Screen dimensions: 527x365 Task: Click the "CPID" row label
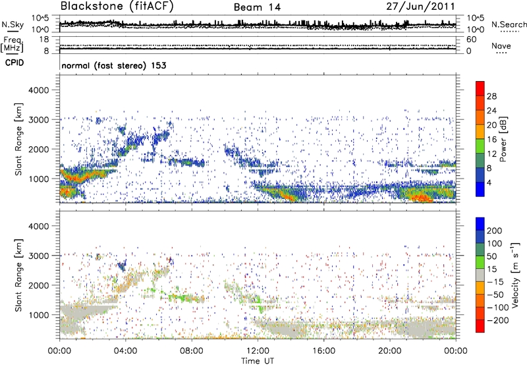pyautogui.click(x=14, y=63)
